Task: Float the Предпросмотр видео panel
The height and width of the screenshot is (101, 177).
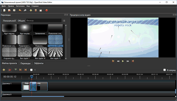Action: point(174,15)
